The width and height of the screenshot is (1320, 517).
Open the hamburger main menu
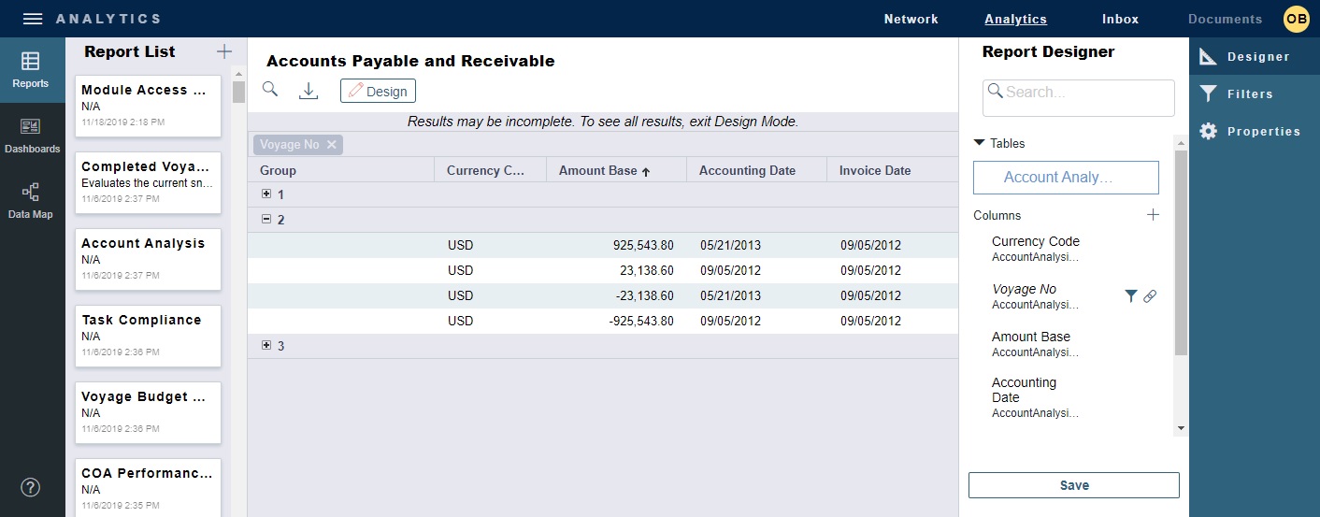[33, 19]
